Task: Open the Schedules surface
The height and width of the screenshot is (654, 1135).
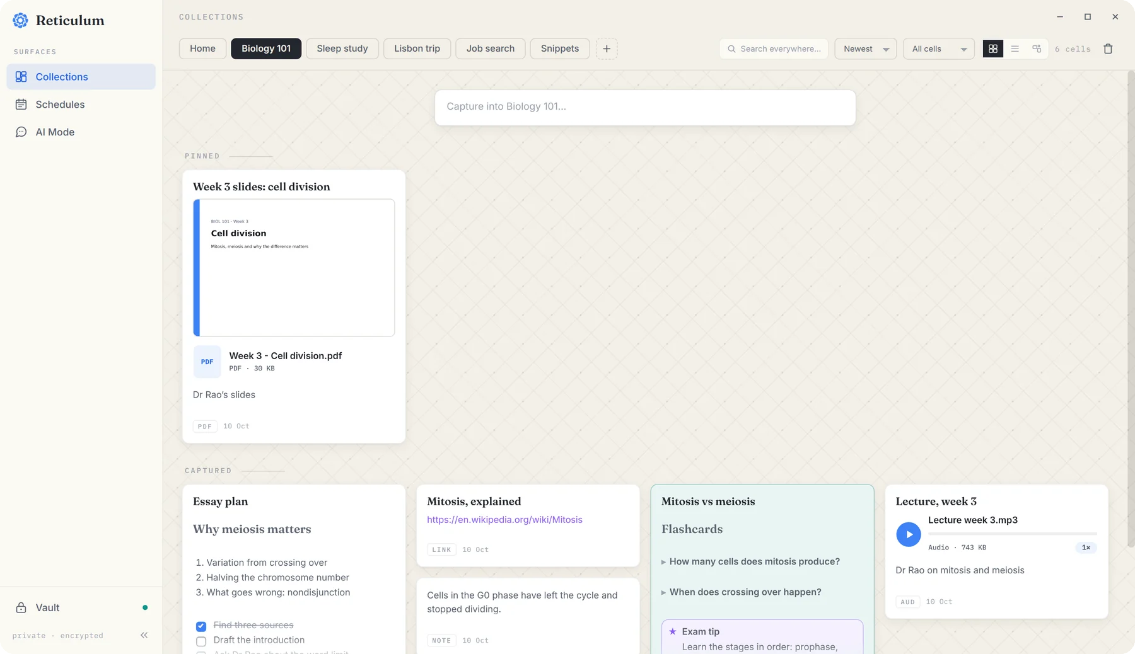Action: [x=81, y=104]
